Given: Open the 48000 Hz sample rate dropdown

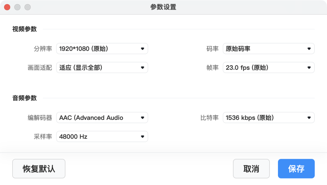Looking at the screenshot, I should click(x=98, y=137).
